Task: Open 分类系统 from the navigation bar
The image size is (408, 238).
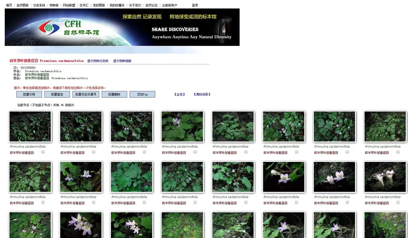Action: (x=39, y=5)
